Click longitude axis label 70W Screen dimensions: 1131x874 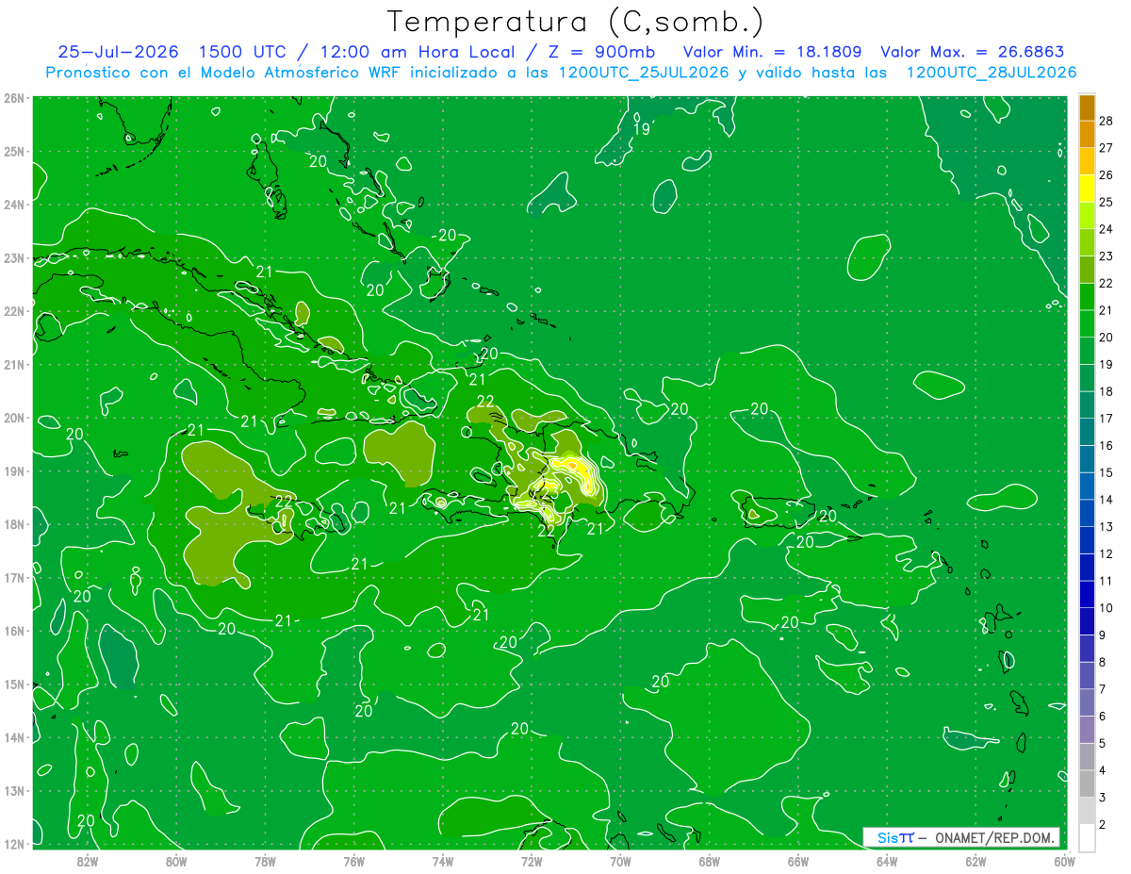[x=620, y=861]
